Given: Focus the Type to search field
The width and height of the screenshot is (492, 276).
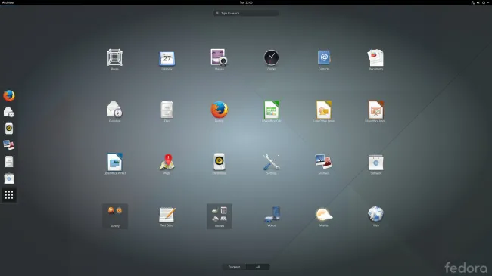Looking at the screenshot, I should (x=246, y=13).
